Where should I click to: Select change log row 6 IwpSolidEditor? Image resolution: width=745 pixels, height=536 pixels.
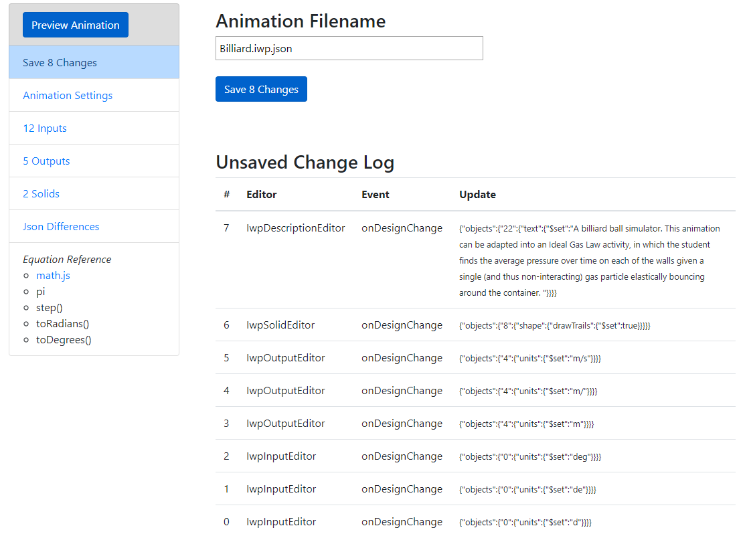pyautogui.click(x=476, y=325)
